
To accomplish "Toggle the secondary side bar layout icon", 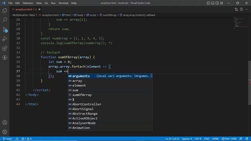I will click(x=217, y=3).
